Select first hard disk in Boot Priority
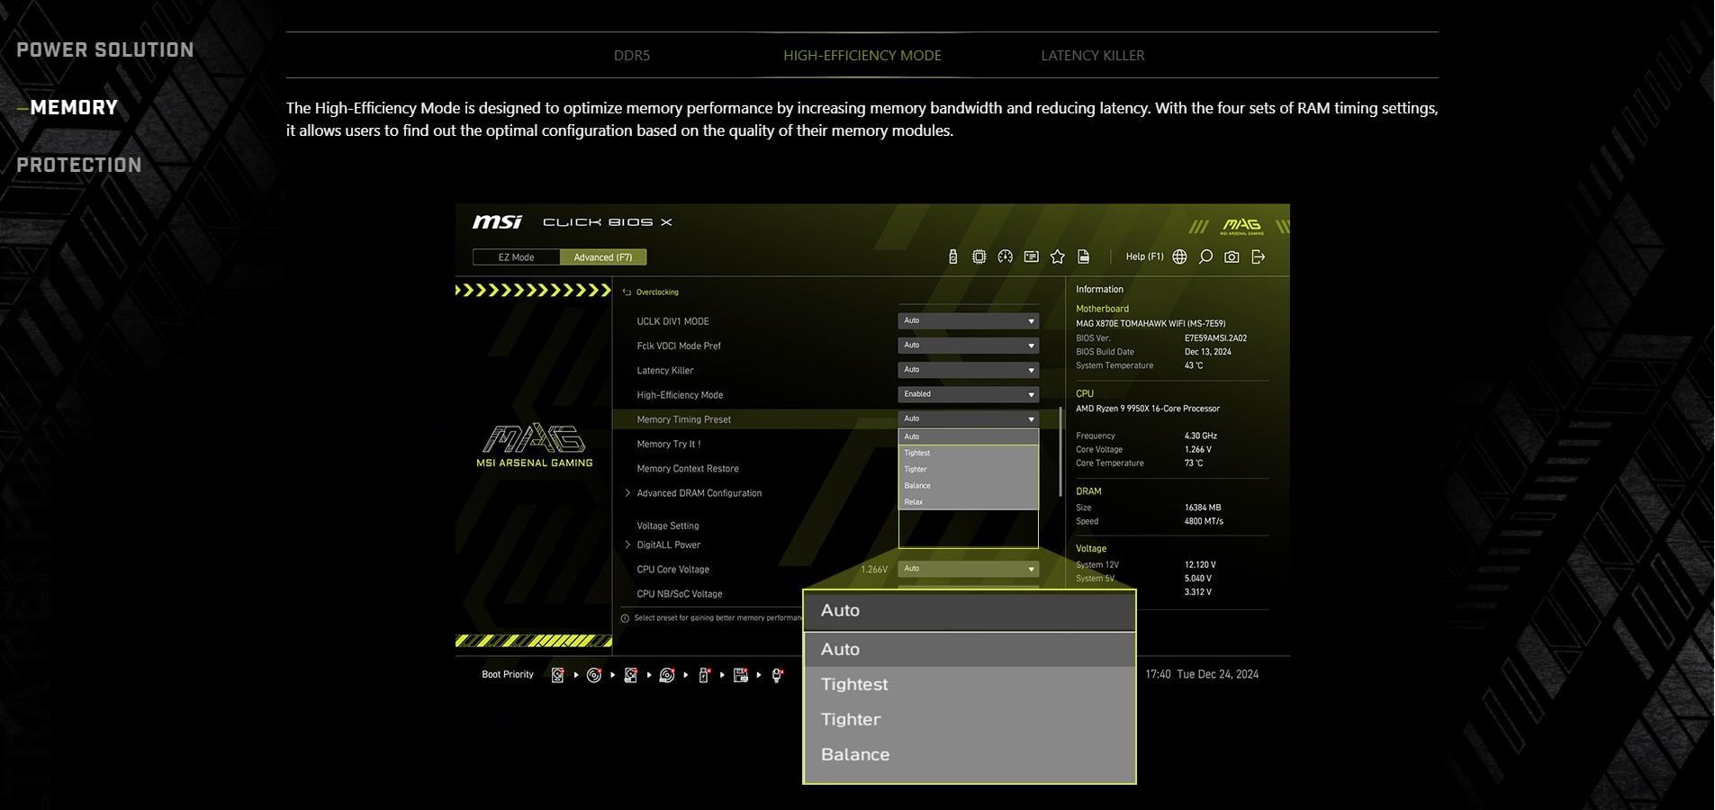 point(557,675)
